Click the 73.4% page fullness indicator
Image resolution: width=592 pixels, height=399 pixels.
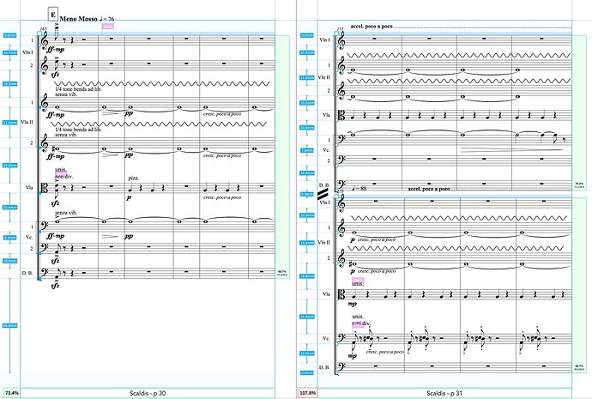11,393
